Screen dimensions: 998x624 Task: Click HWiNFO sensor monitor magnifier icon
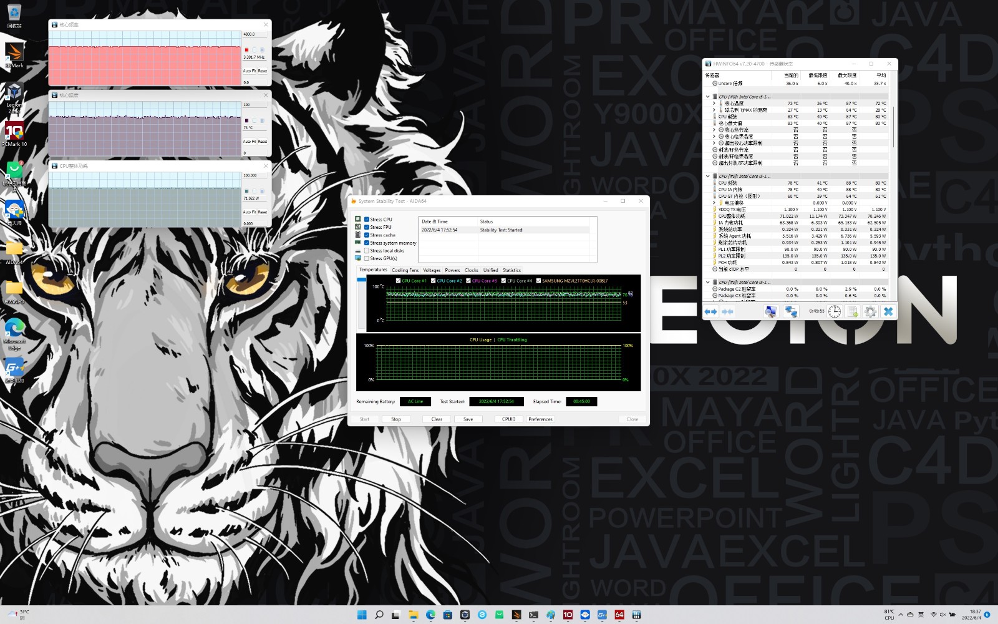[771, 311]
